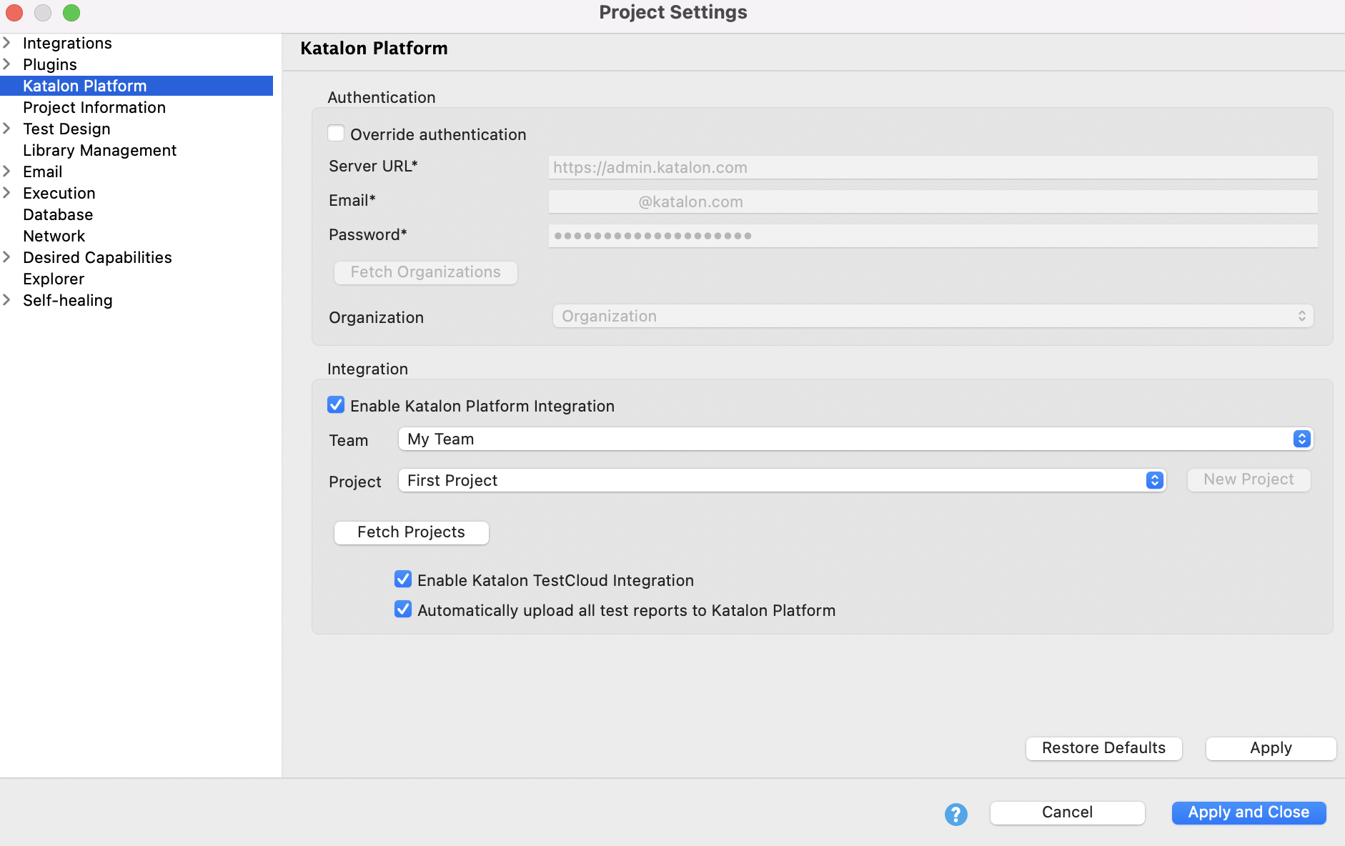Image resolution: width=1345 pixels, height=846 pixels.
Task: Expand the Self-healing node
Action: click(x=7, y=300)
